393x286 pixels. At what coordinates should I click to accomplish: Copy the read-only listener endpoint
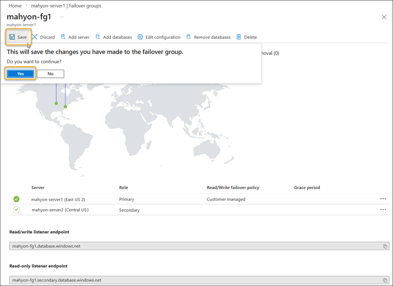(x=385, y=280)
